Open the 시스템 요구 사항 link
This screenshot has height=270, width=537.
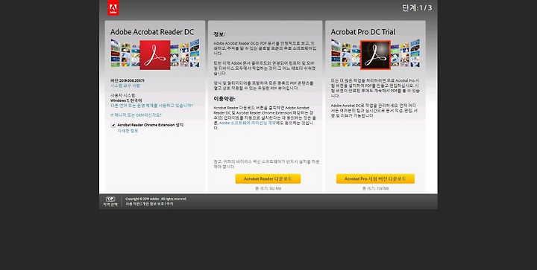point(125,86)
